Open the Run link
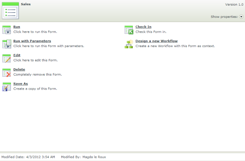 pos(17,27)
